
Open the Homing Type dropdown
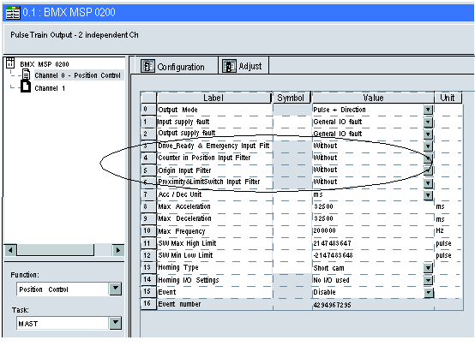pos(428,268)
